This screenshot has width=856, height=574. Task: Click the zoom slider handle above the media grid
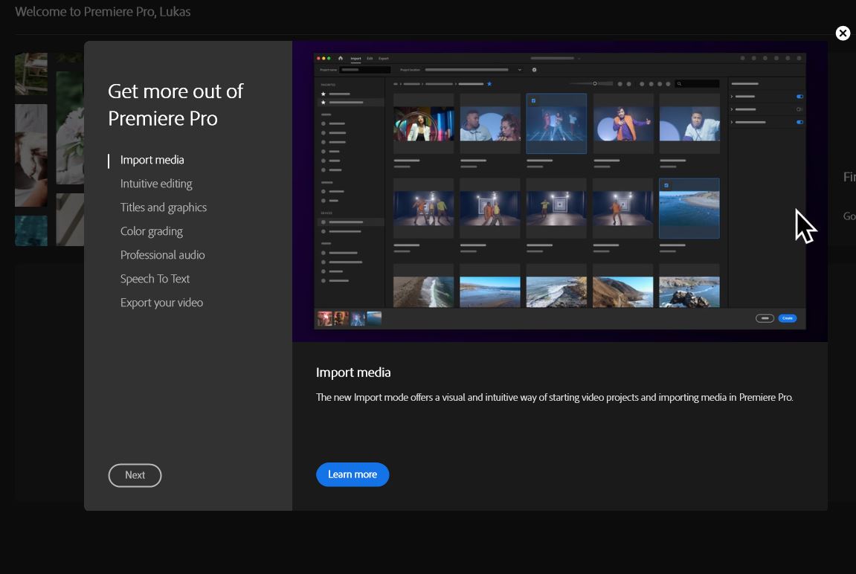[595, 83]
